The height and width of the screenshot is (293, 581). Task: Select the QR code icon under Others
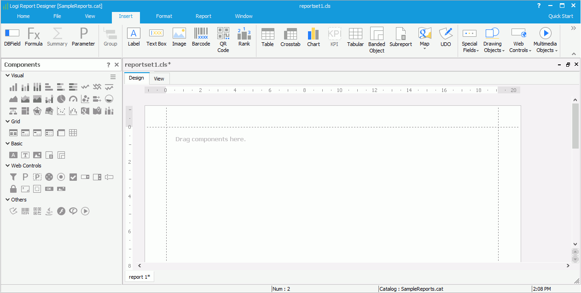37,211
